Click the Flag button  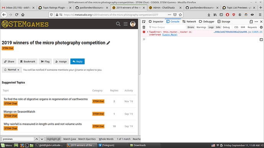pyautogui.click(x=45, y=62)
